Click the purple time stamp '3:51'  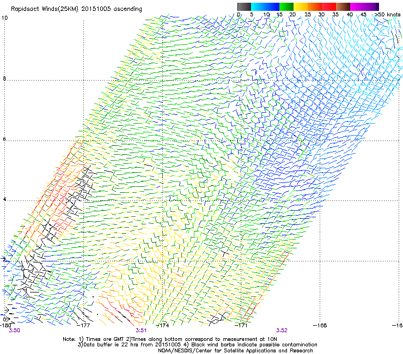point(141,331)
